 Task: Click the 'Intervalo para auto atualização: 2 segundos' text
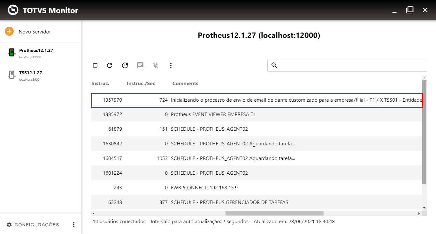coord(199,221)
